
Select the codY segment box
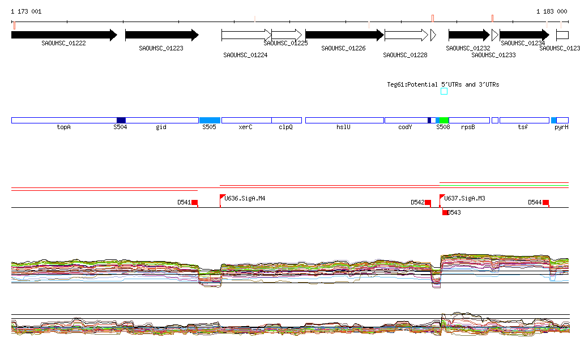click(406, 120)
